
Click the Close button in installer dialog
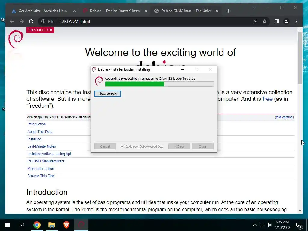(x=202, y=146)
